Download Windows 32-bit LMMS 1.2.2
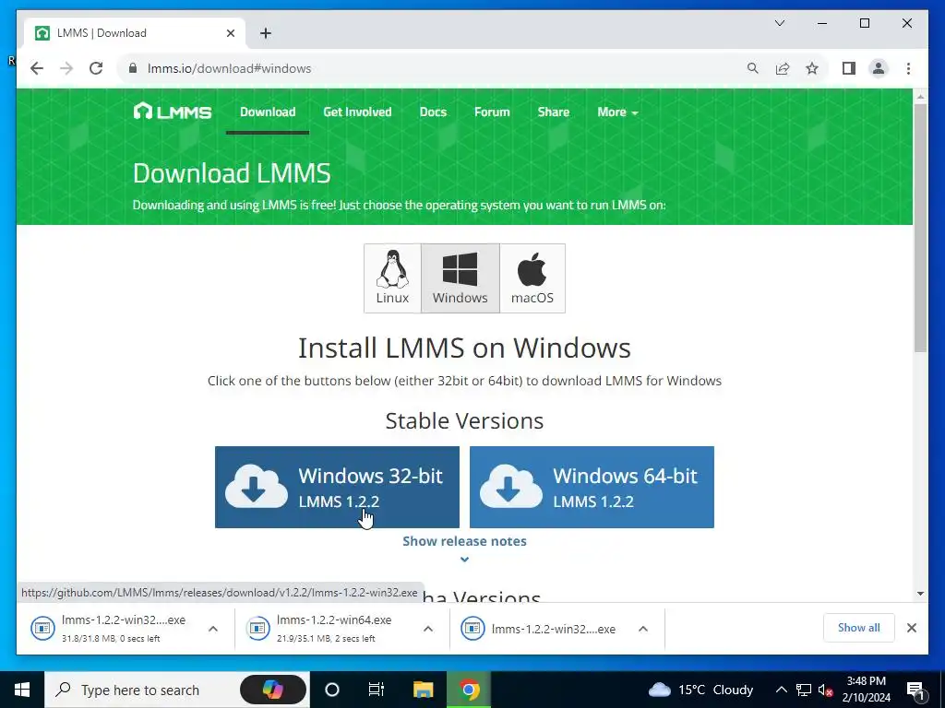 tap(337, 487)
